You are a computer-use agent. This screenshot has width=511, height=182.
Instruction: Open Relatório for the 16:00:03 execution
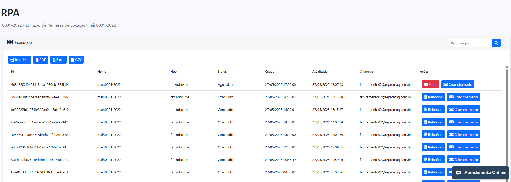pyautogui.click(x=433, y=97)
